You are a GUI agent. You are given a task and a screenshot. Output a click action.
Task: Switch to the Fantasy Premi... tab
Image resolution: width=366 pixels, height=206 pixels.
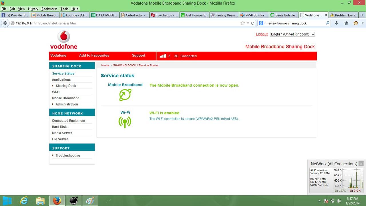click(224, 15)
